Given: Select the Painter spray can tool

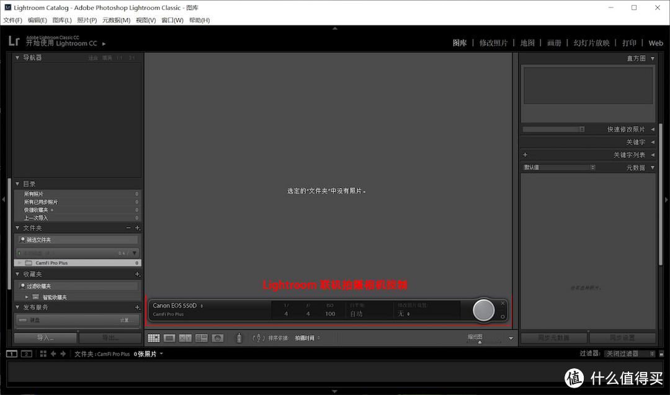Looking at the screenshot, I should point(239,338).
